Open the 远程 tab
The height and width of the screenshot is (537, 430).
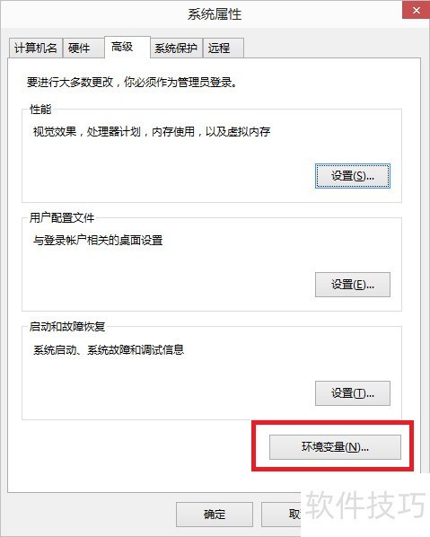click(224, 48)
